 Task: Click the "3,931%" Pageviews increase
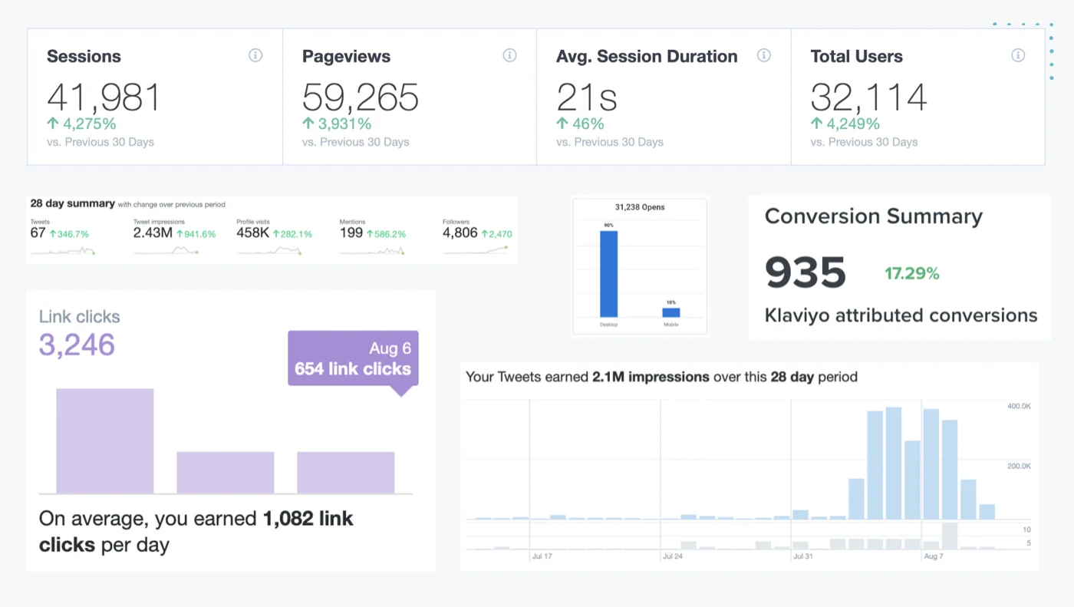click(x=337, y=124)
